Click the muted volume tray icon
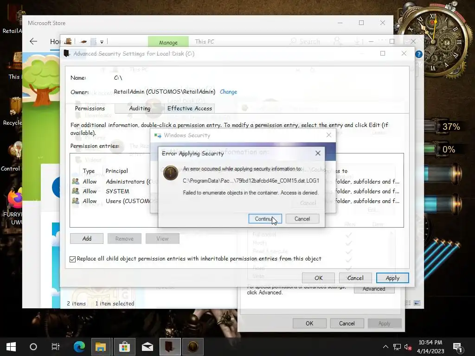This screenshot has width=475, height=356. point(408,347)
